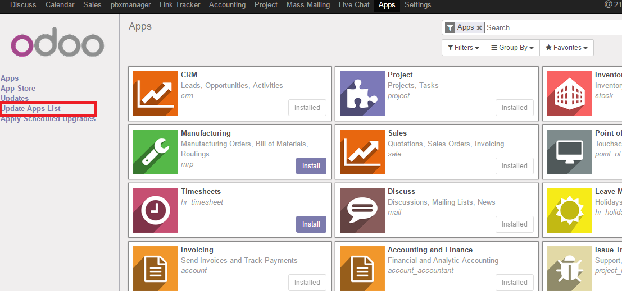Click the CRM card title

(x=189, y=75)
